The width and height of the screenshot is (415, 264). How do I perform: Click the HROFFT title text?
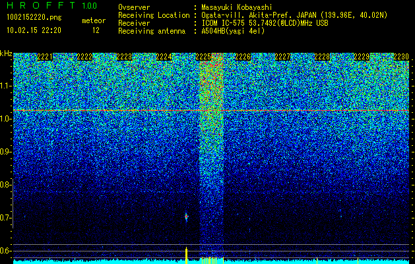pyautogui.click(x=42, y=5)
